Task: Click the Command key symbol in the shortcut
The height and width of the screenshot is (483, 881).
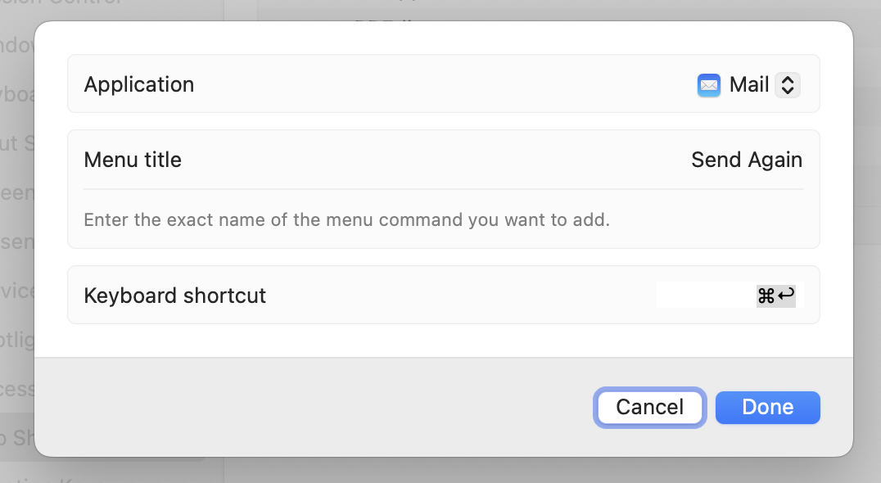Action: coord(766,296)
